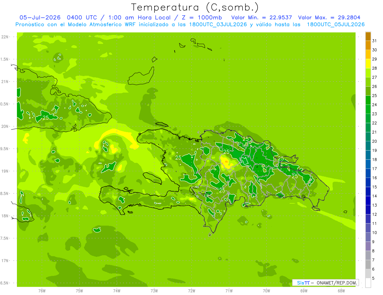Click legend value 26
The image size is (383, 295).
point(374,86)
